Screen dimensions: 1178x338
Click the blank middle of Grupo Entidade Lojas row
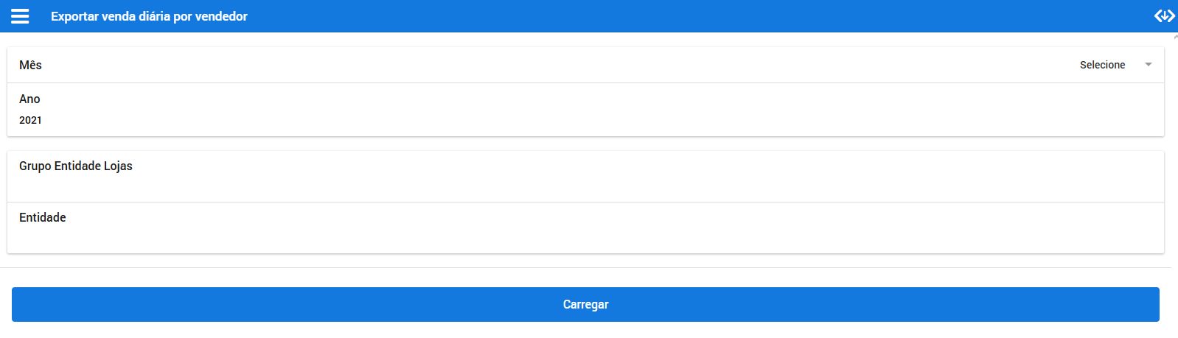[x=590, y=177]
